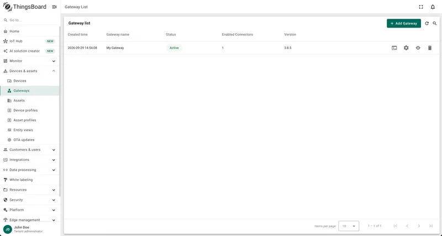The image size is (442, 236).
Task: Open the White labeling menu item
Action: 30,180
